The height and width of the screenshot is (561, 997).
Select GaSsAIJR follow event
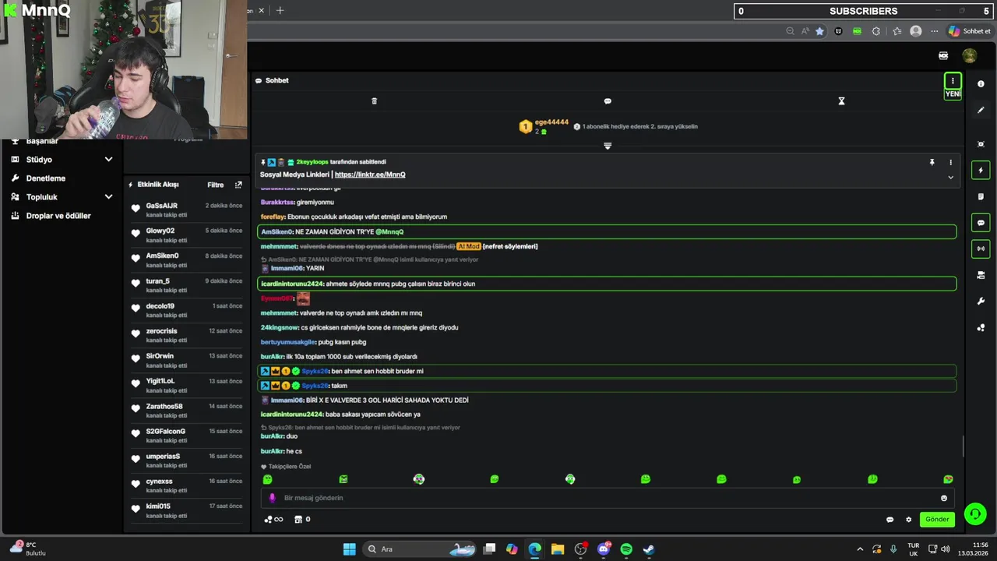(x=186, y=210)
